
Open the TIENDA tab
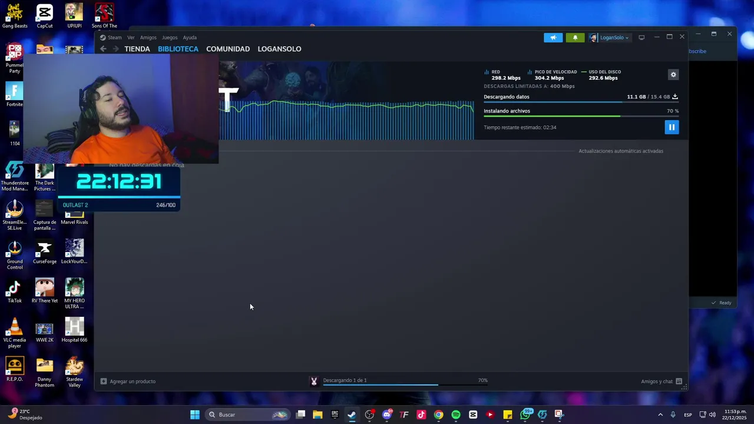pos(137,49)
